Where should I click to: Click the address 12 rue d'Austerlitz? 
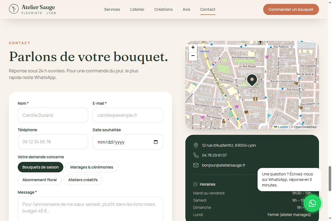pos(229,145)
